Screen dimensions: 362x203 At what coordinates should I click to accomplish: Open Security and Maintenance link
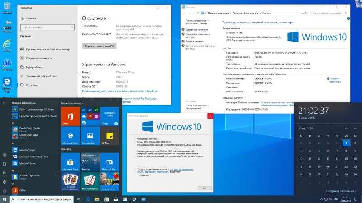pos(197,107)
